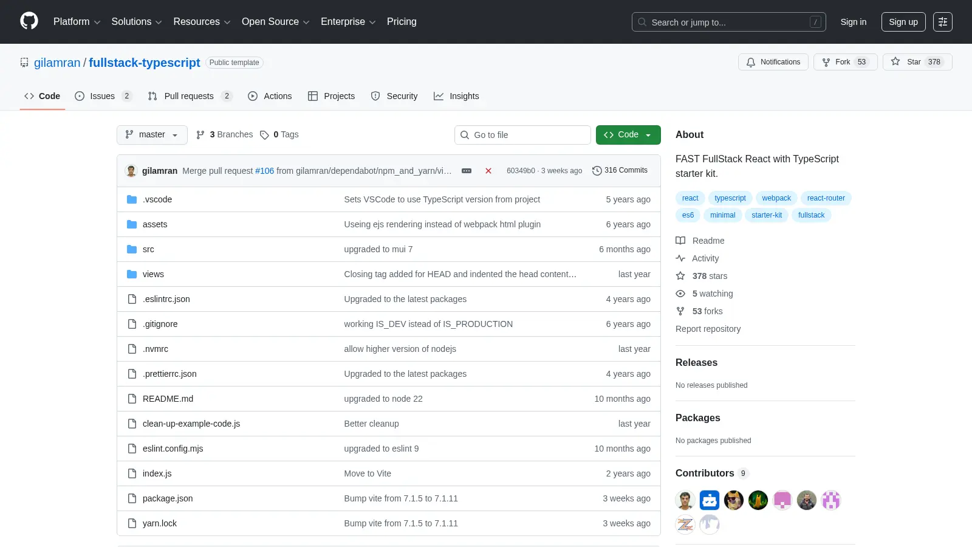The image size is (972, 547).
Task: Open the Packages heading link
Action: click(698, 418)
